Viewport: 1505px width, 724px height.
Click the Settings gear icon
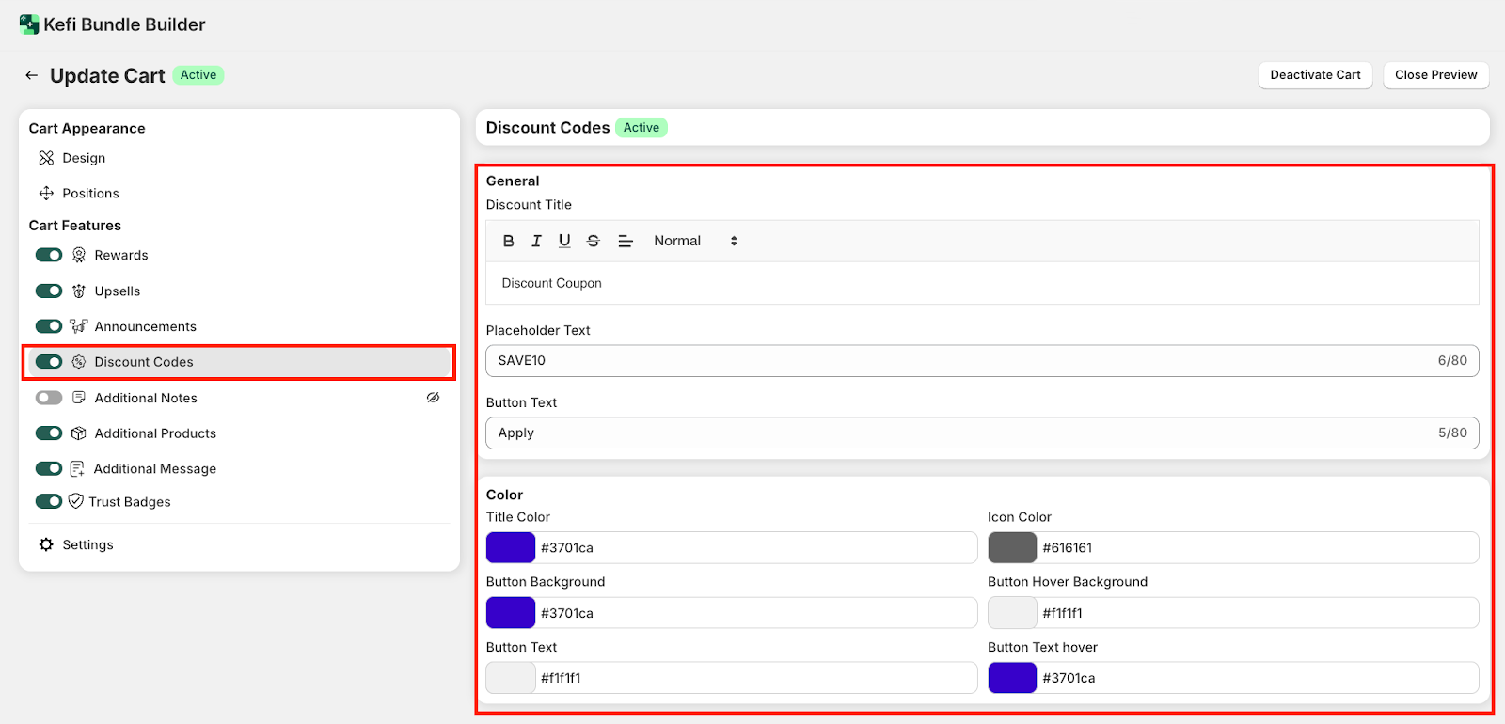coord(46,544)
